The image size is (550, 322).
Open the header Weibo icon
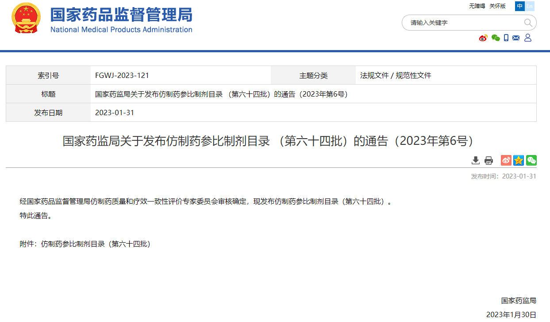coord(483,38)
